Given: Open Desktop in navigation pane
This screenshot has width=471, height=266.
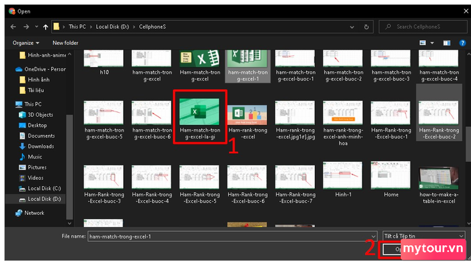Looking at the screenshot, I should 33,126.
